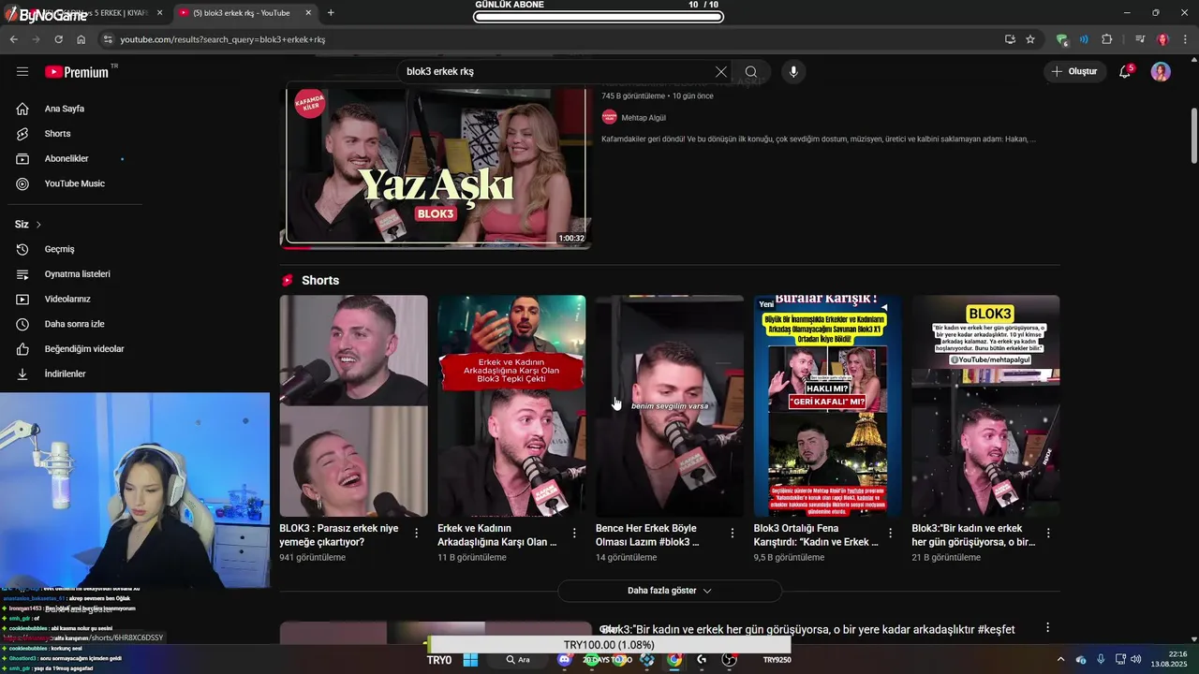This screenshot has width=1199, height=674.
Task: Play the Yaz Aşkı BLOK3 video thumbnail
Action: click(437, 168)
